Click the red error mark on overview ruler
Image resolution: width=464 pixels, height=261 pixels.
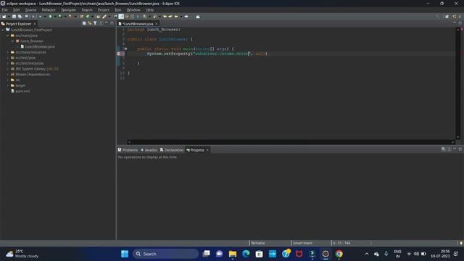point(462,29)
